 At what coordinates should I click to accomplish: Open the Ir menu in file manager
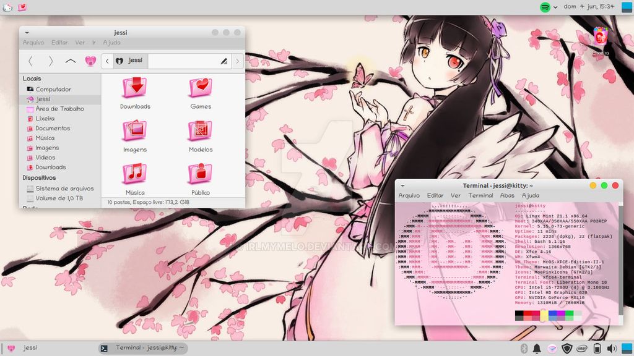pos(94,43)
